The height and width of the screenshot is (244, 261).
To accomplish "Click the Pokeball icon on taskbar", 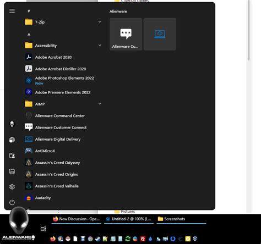I will [68, 239].
